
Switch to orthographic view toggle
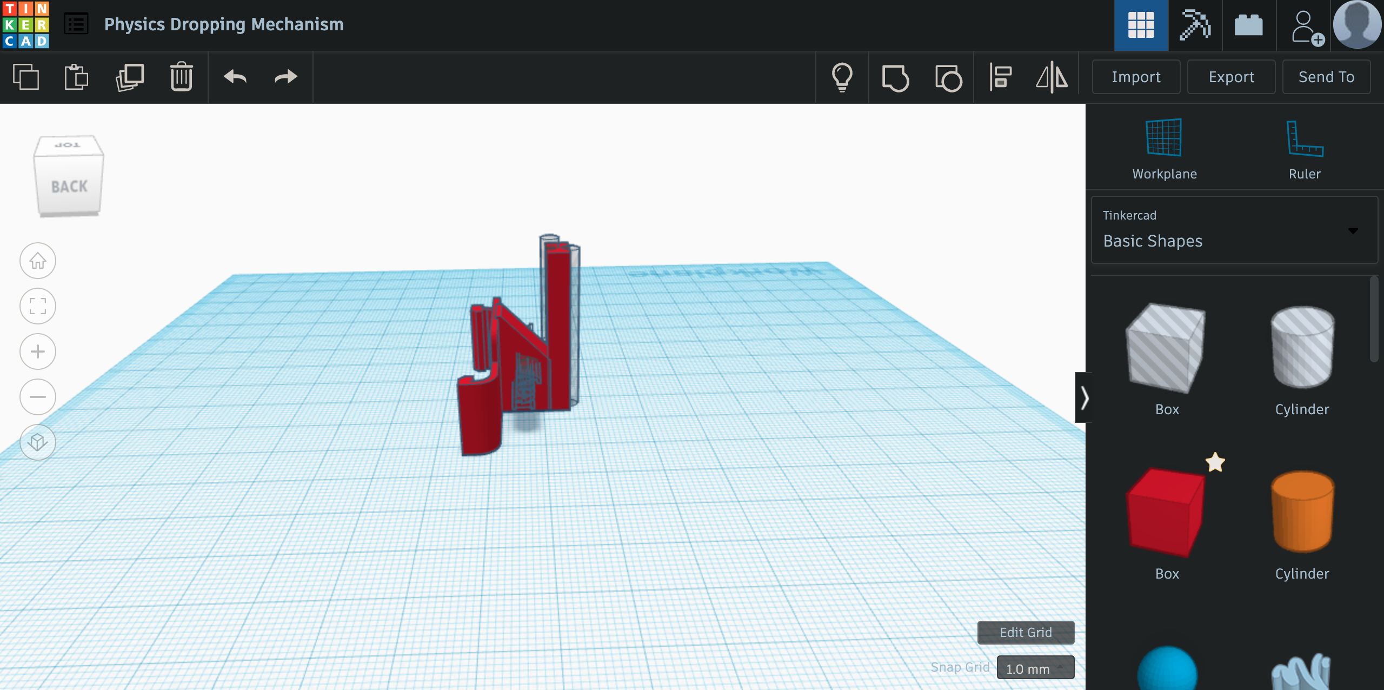(37, 442)
